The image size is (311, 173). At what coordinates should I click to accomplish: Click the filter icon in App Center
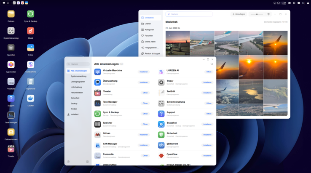point(212,64)
